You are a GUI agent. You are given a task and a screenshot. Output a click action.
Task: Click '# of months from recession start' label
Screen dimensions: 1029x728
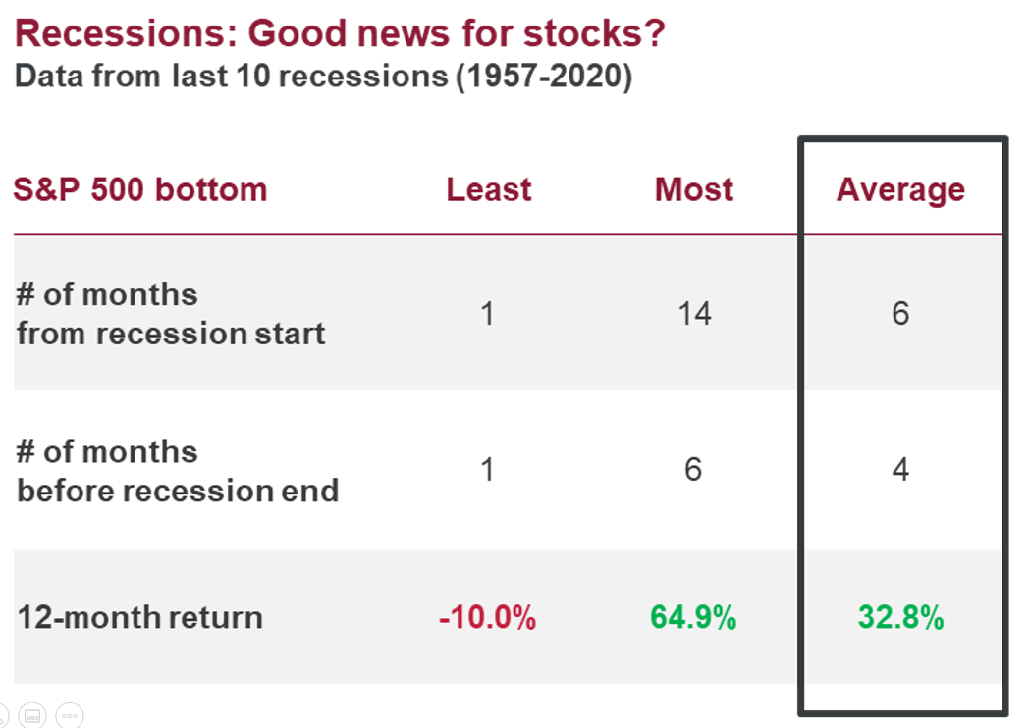click(170, 314)
